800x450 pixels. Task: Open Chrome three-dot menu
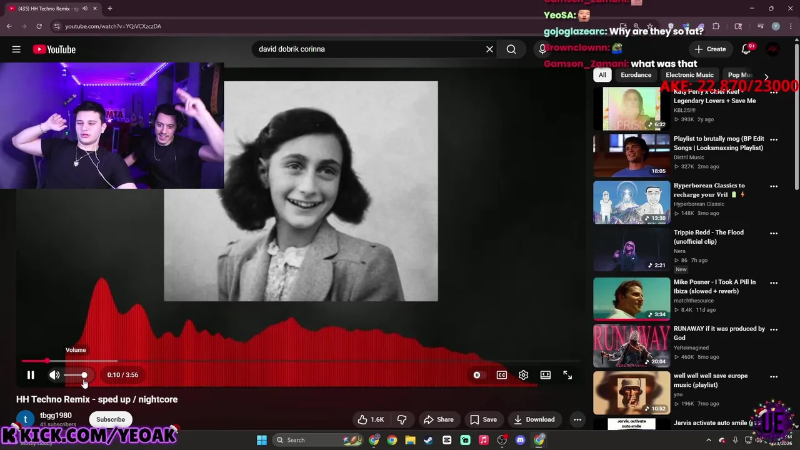tap(790, 26)
